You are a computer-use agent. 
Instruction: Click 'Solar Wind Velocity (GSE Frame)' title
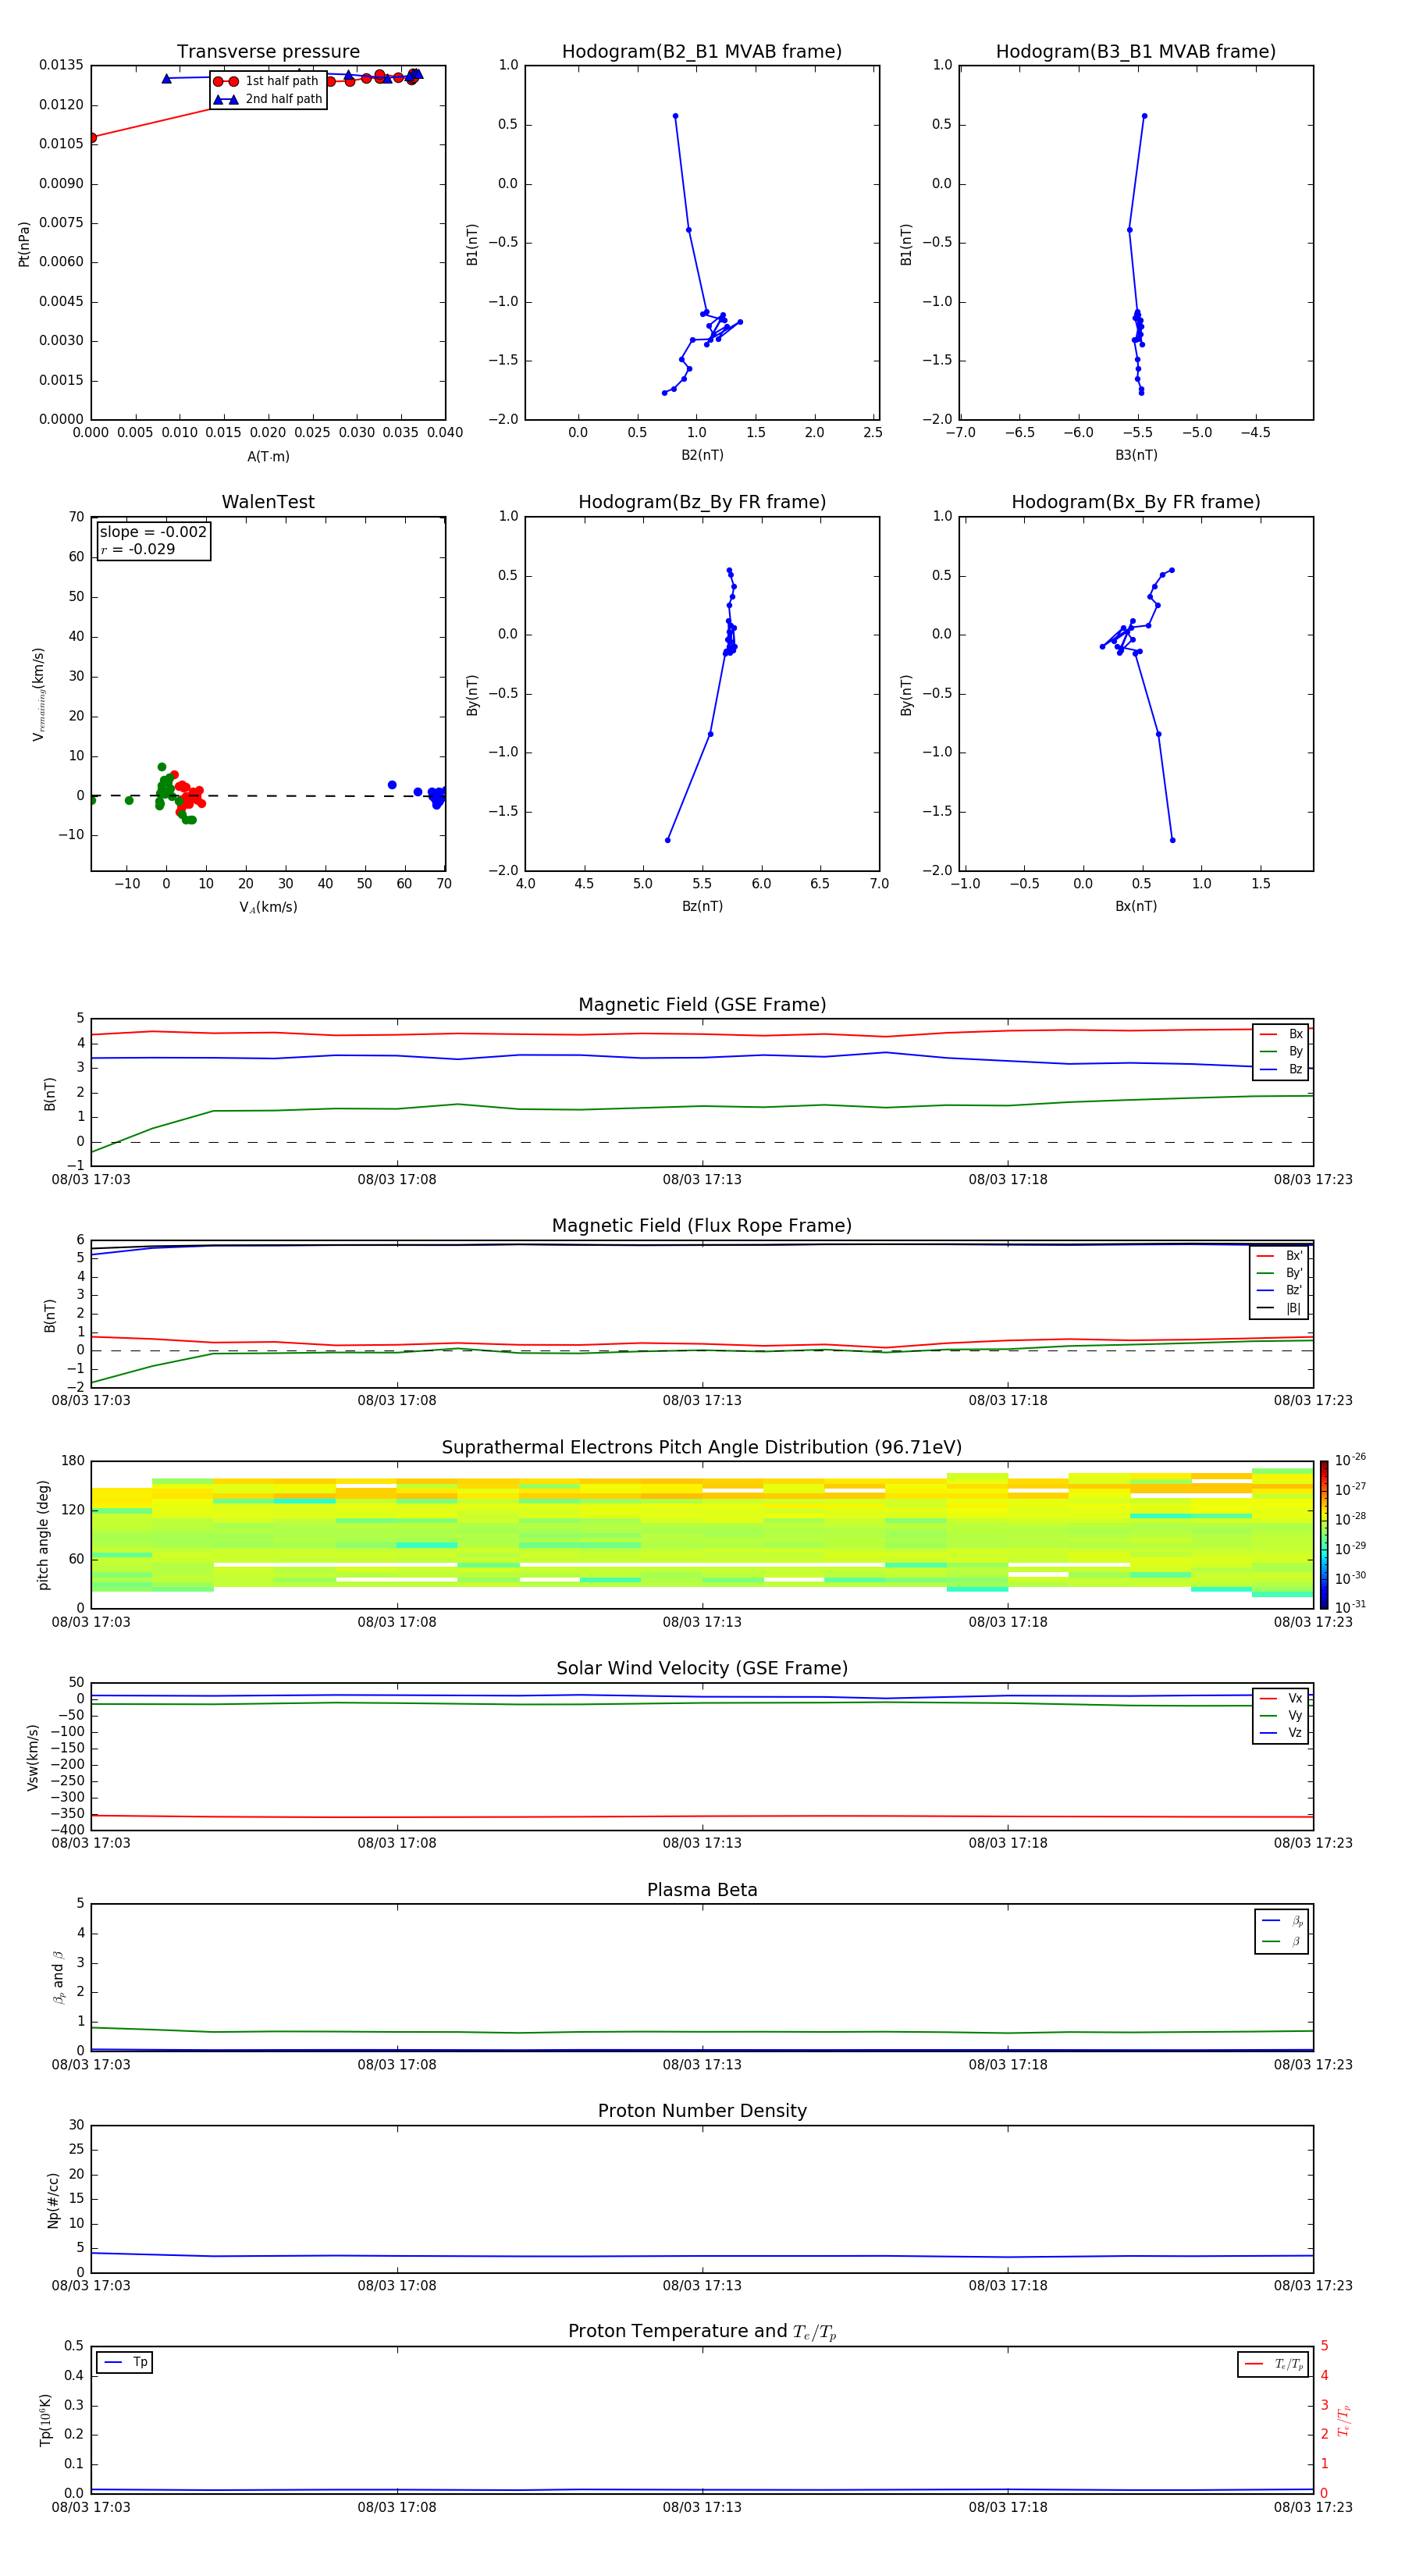702,1669
